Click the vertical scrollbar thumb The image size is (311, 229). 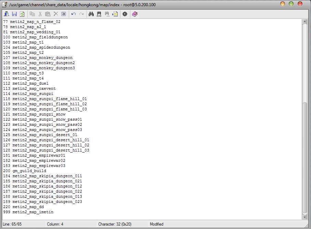pyautogui.click(x=304, y=158)
